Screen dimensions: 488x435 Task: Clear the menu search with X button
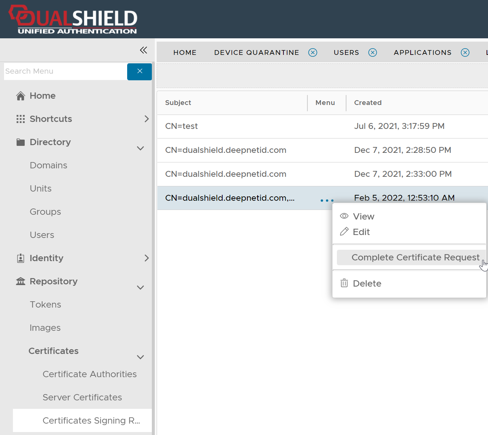pos(139,71)
